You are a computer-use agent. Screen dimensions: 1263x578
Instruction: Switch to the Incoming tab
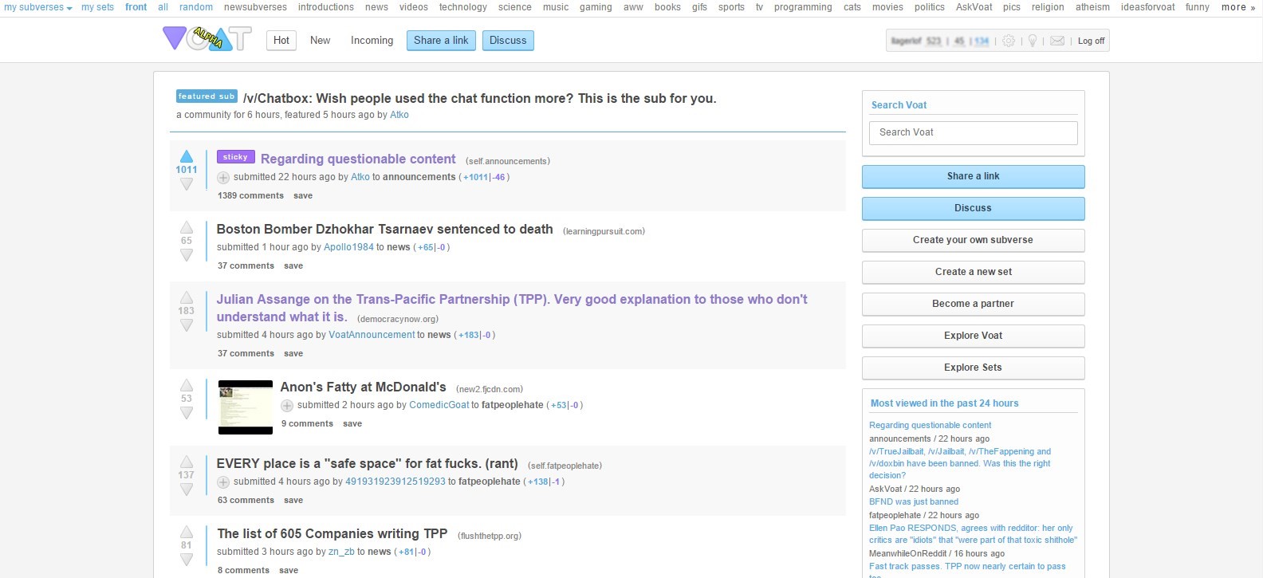point(372,41)
